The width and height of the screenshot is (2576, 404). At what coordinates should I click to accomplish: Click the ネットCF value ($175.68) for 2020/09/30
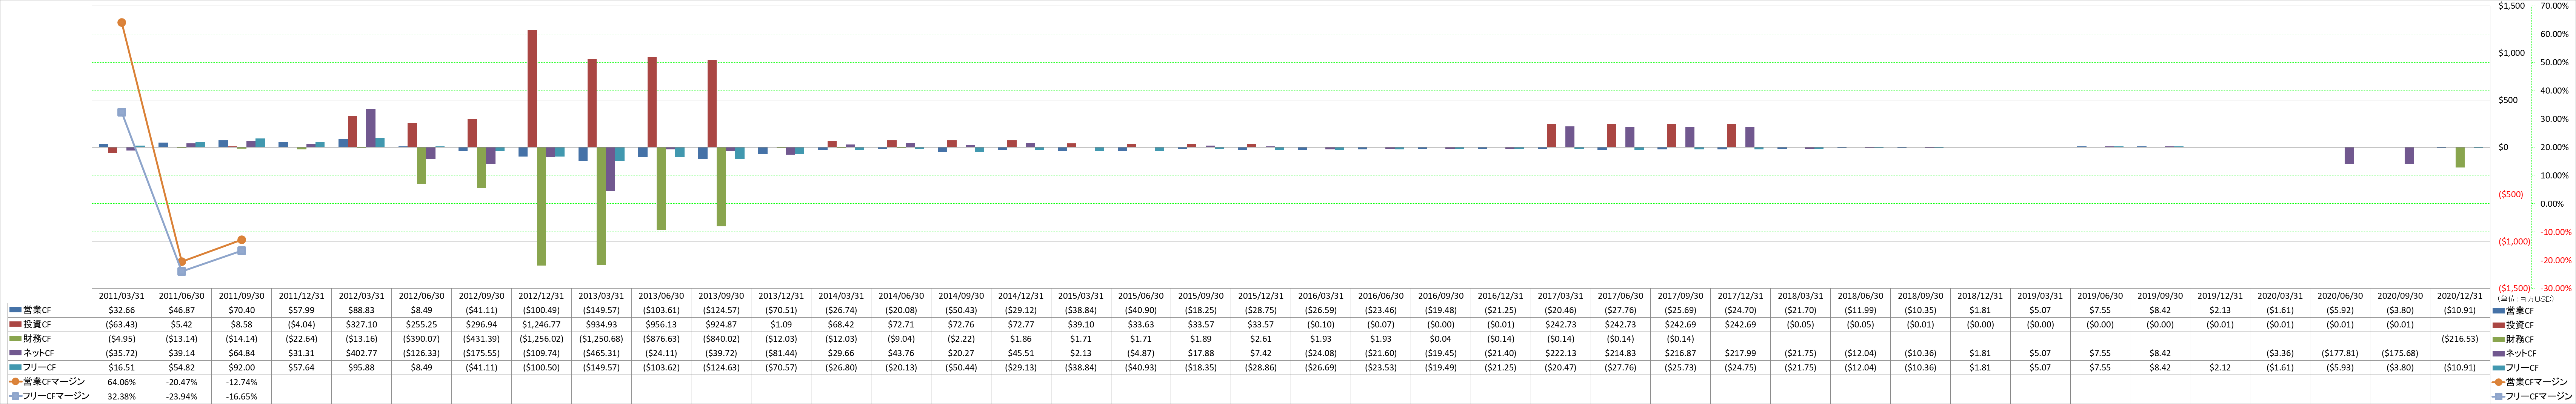pos(2400,353)
